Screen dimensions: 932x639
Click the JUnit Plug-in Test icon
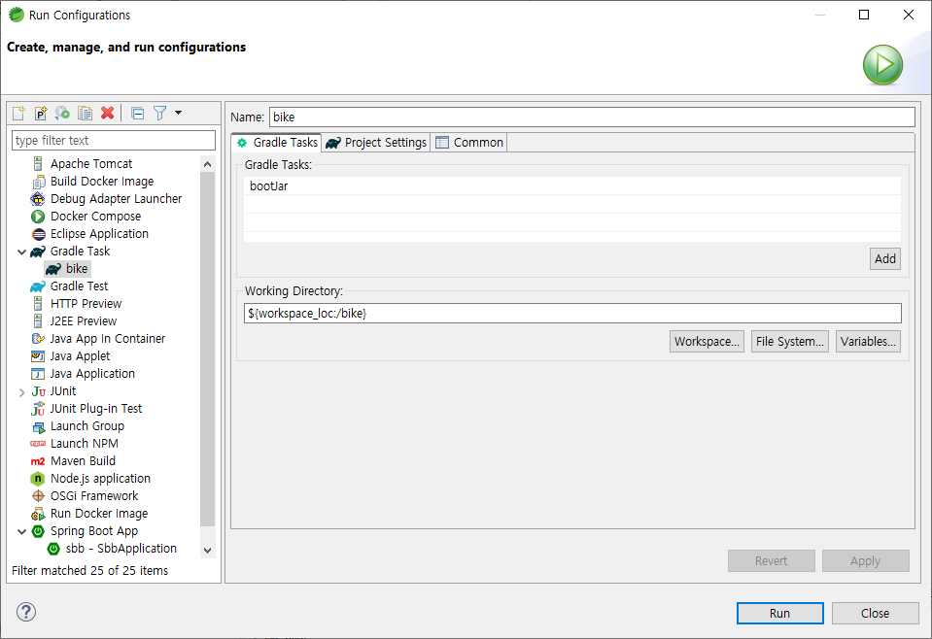pyautogui.click(x=38, y=409)
